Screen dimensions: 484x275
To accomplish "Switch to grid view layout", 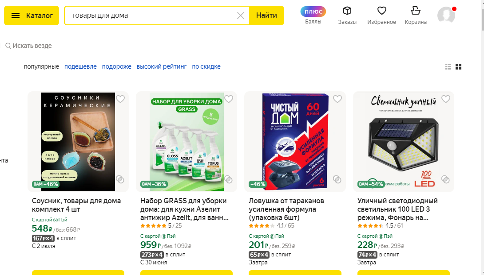I will click(x=459, y=67).
